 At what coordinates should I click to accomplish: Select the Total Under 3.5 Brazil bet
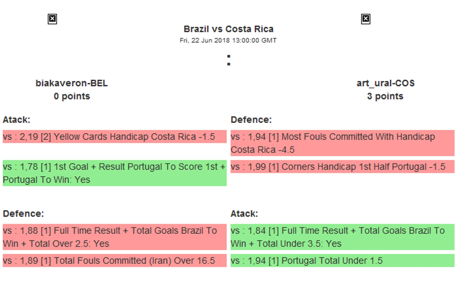tap(342, 237)
